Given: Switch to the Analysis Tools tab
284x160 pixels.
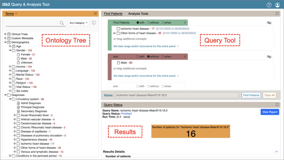Looking at the screenshot, I should 138,14.
